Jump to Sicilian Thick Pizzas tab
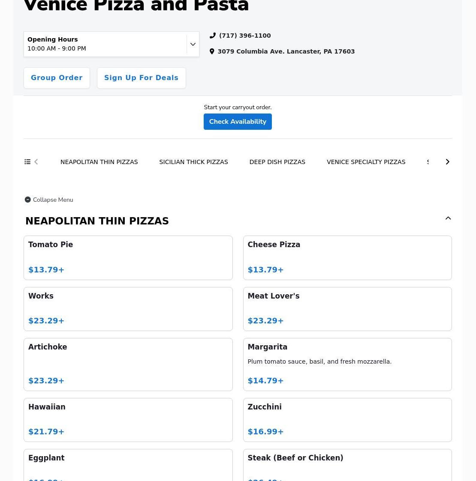476x481 pixels. pos(193,162)
